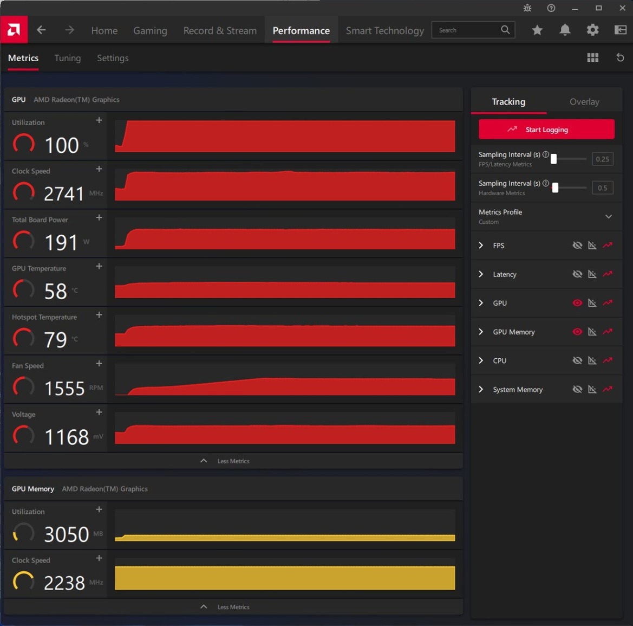Viewport: 633px width, 626px height.
Task: Expand the System Memory tracking section
Action: [481, 389]
